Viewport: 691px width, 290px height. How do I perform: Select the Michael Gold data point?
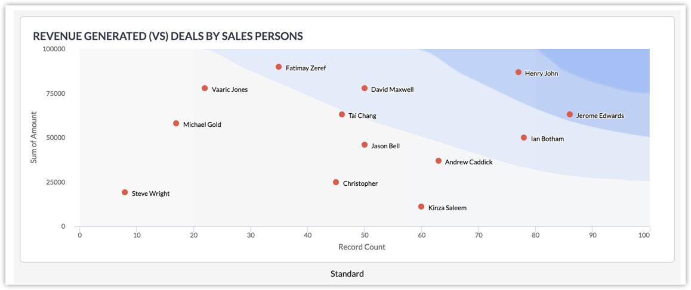pos(176,123)
